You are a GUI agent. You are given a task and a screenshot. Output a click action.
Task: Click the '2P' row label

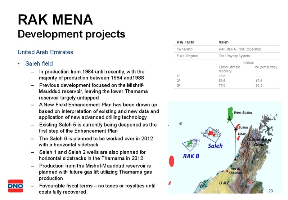click(179, 81)
